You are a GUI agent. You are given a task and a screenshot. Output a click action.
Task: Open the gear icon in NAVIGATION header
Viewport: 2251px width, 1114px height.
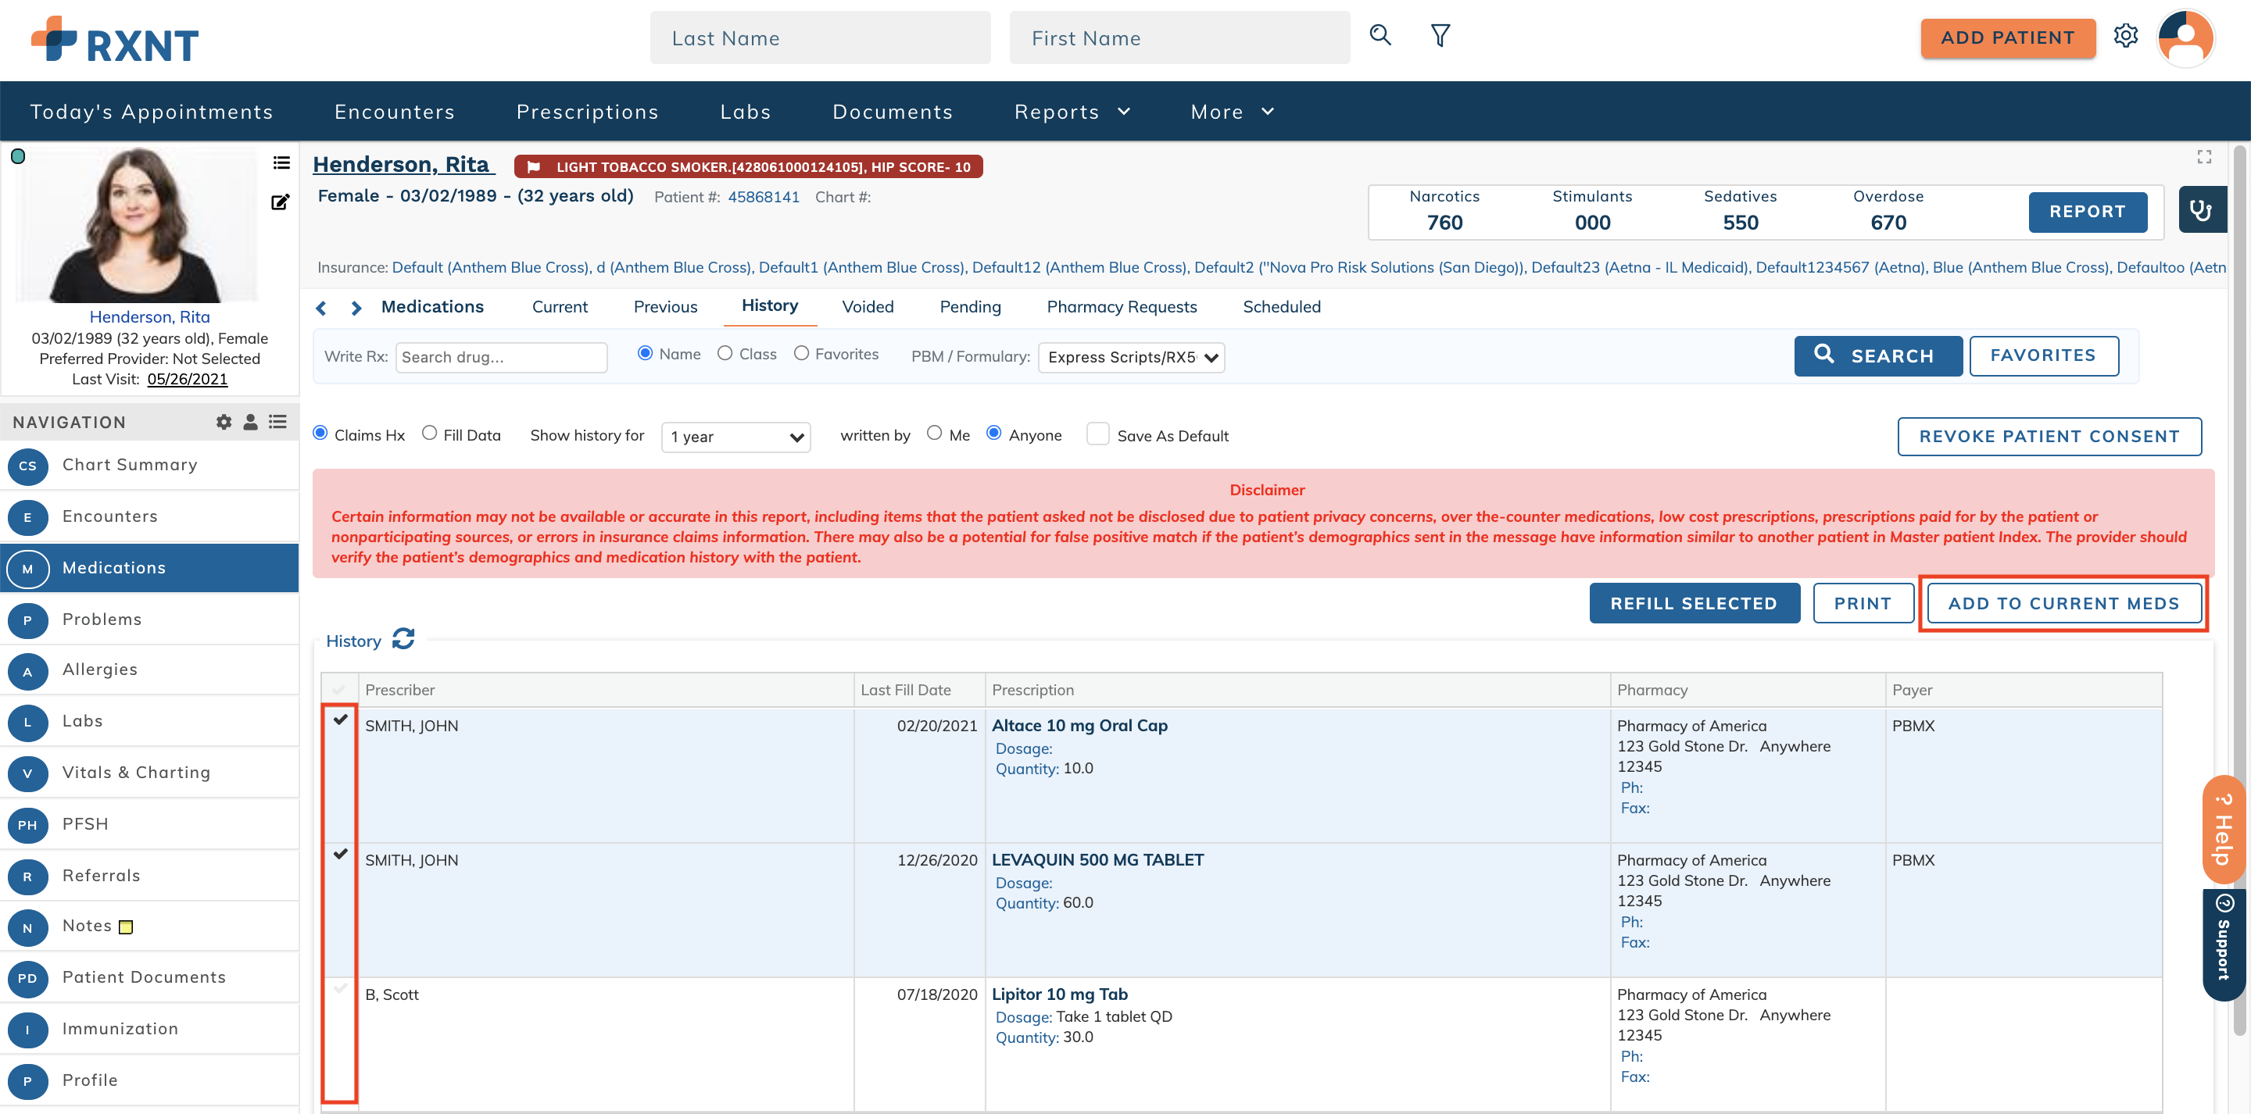[224, 421]
